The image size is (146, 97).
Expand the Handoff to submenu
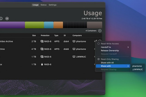(128, 47)
